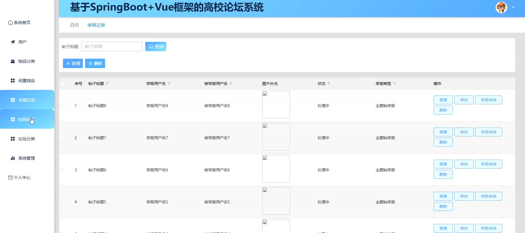This screenshot has width=525, height=233.
Task: Click 删除 for 帖子标题7 row
Action: [443, 142]
